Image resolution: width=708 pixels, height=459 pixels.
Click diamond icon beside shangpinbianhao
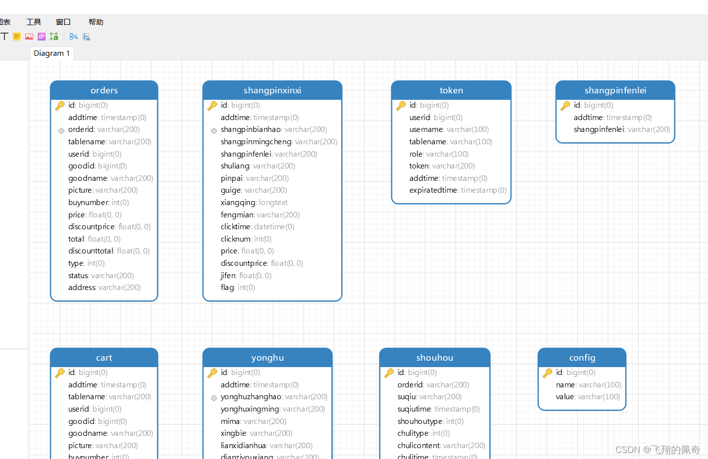tap(214, 130)
